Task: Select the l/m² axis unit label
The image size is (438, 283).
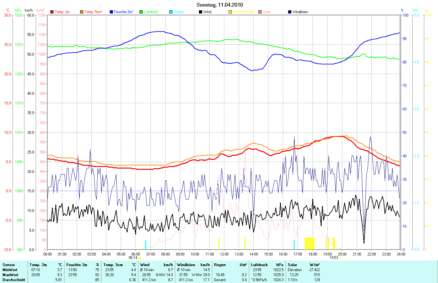Action: (415, 10)
